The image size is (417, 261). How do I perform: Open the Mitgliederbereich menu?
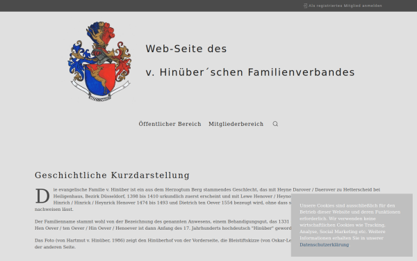click(236, 124)
